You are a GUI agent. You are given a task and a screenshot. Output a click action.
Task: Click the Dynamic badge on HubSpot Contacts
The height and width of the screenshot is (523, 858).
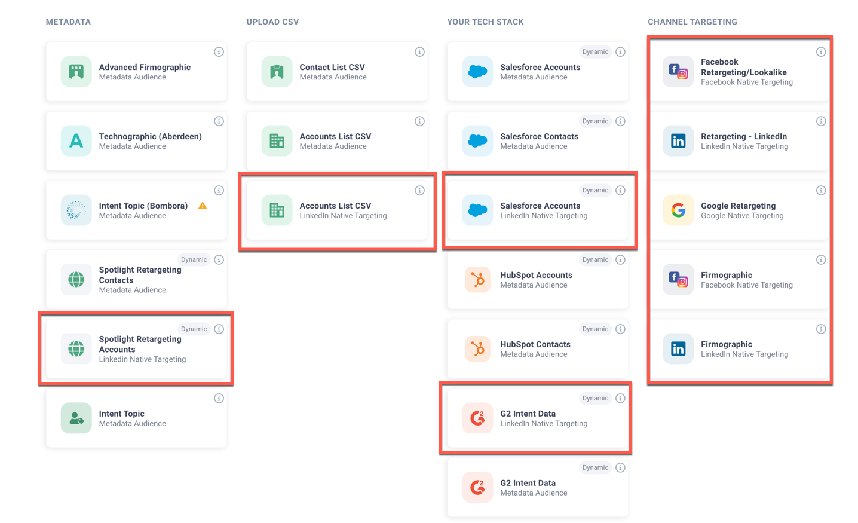pyautogui.click(x=595, y=329)
